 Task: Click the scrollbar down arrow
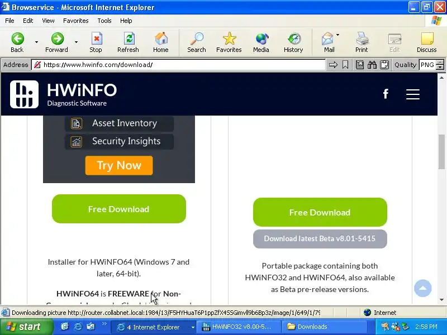(441, 300)
